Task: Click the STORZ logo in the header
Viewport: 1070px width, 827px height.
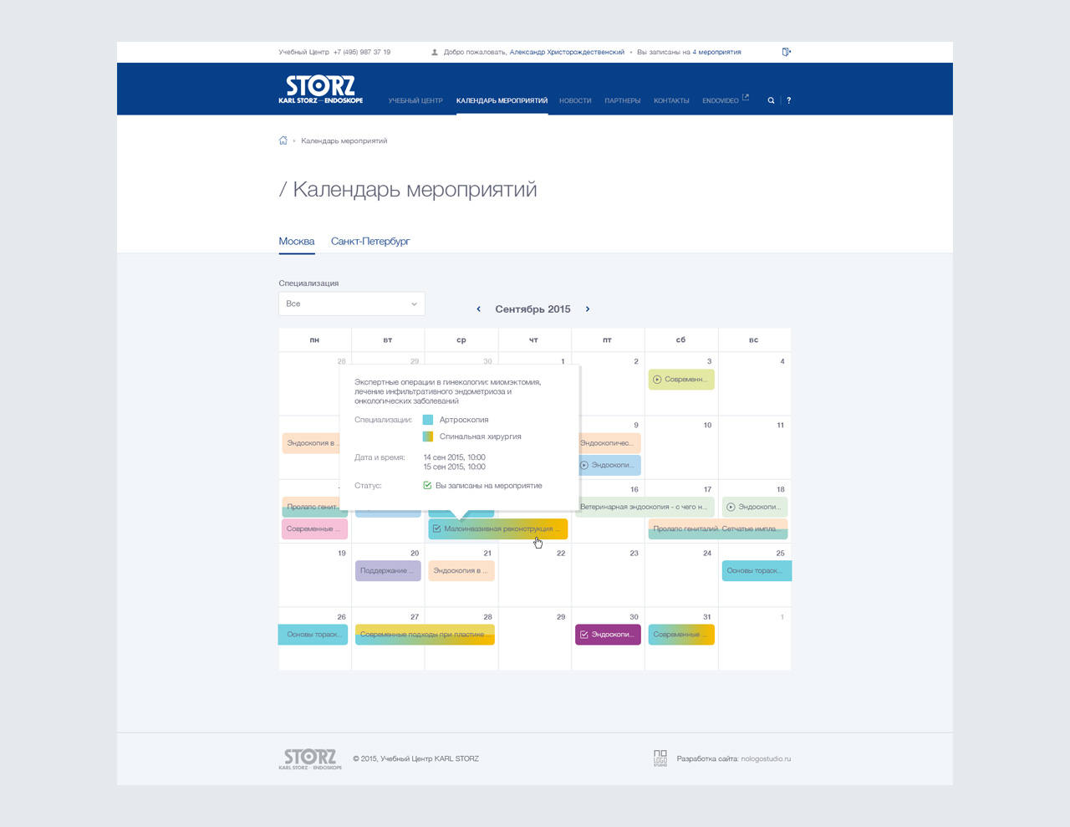Action: tap(321, 90)
